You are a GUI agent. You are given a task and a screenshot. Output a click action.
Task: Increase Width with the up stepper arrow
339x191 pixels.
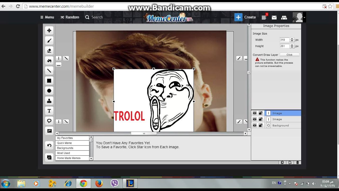tap(292, 39)
